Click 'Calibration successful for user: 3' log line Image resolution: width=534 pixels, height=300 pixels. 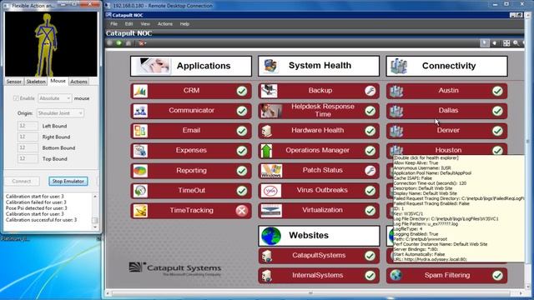41,220
